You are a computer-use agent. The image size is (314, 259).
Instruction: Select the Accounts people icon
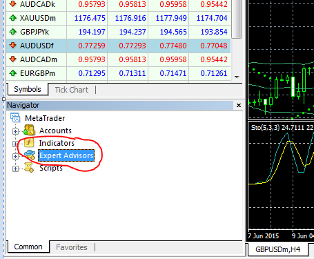(x=29, y=130)
